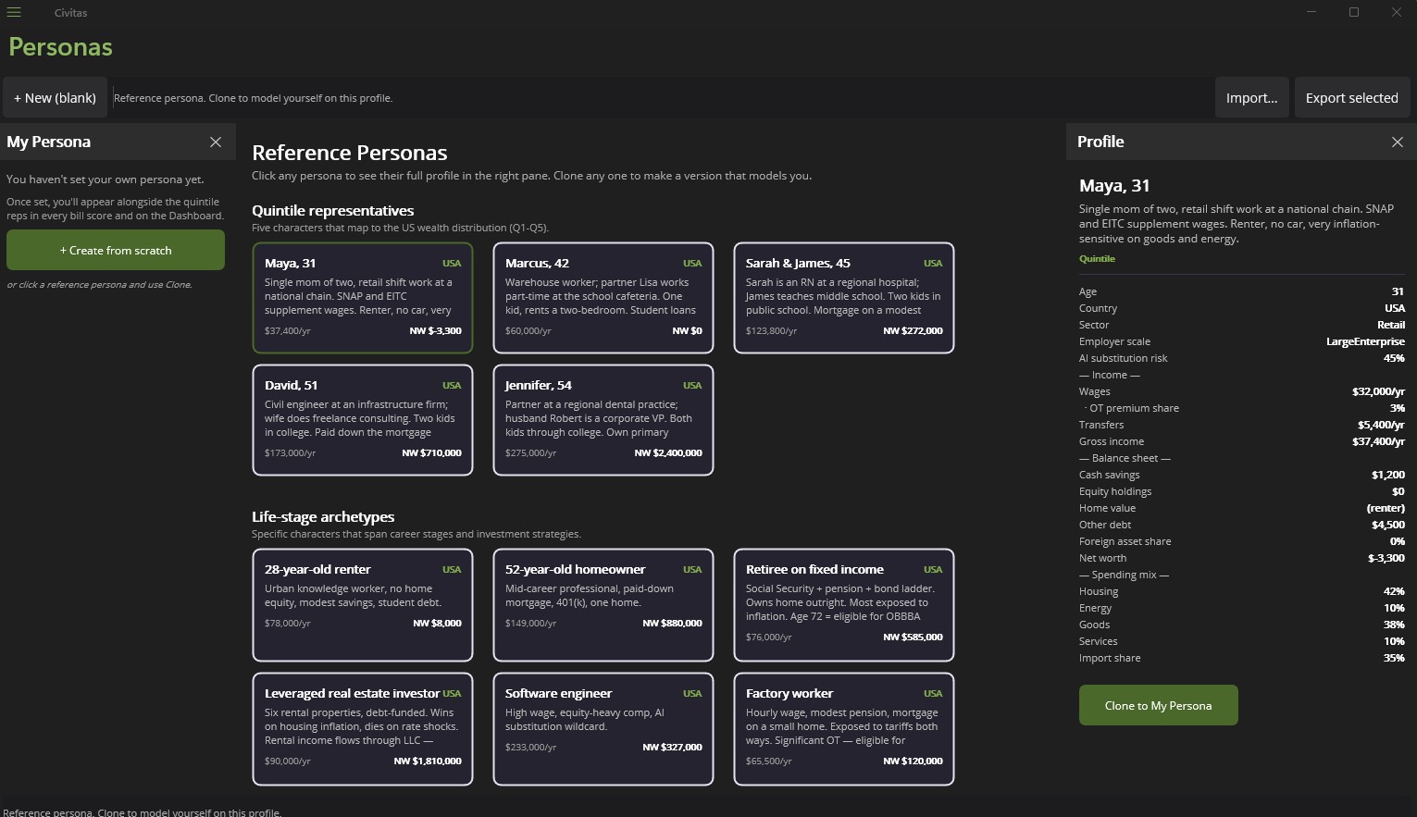Select the Factory worker persona card
1417x817 pixels.
coord(844,729)
